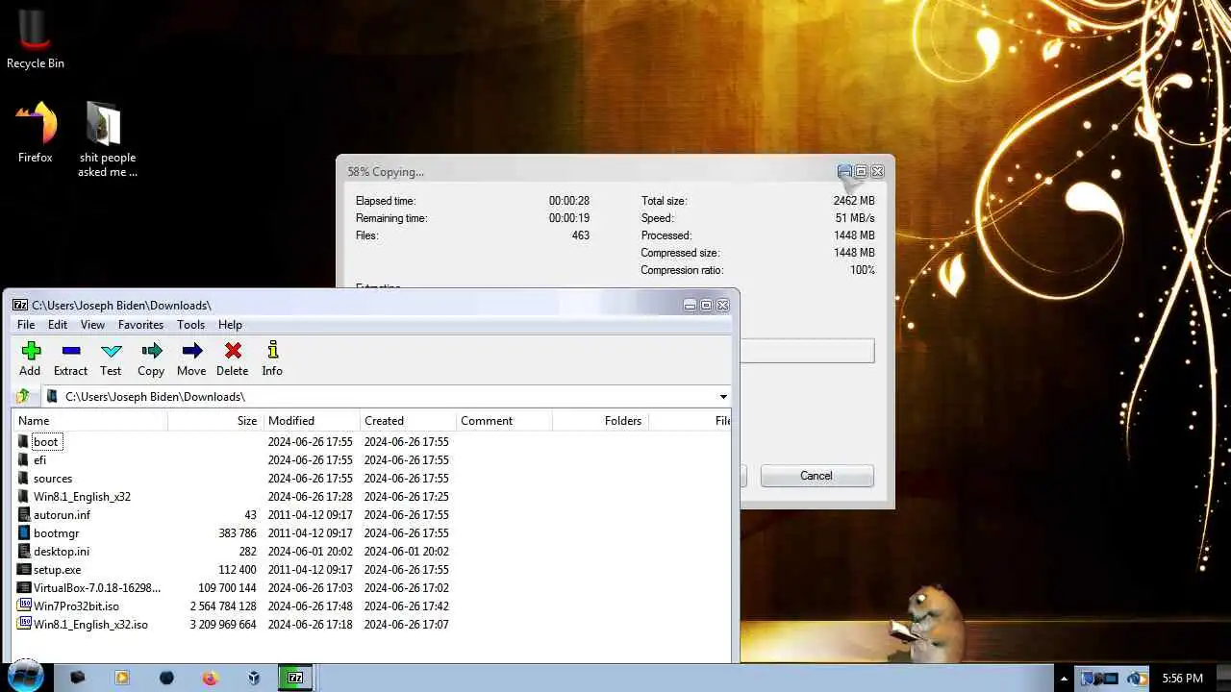Viewport: 1231px width, 692px height.
Task: Open Recycle Bin desktop icon
Action: 35,38
